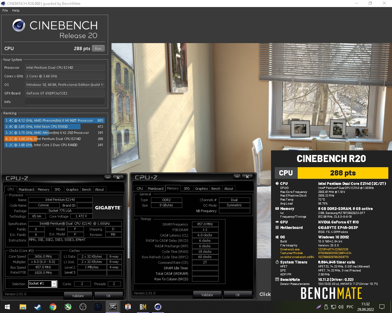Switch to CPU tab in right CPU-Z
392x313 pixels.
(140, 189)
